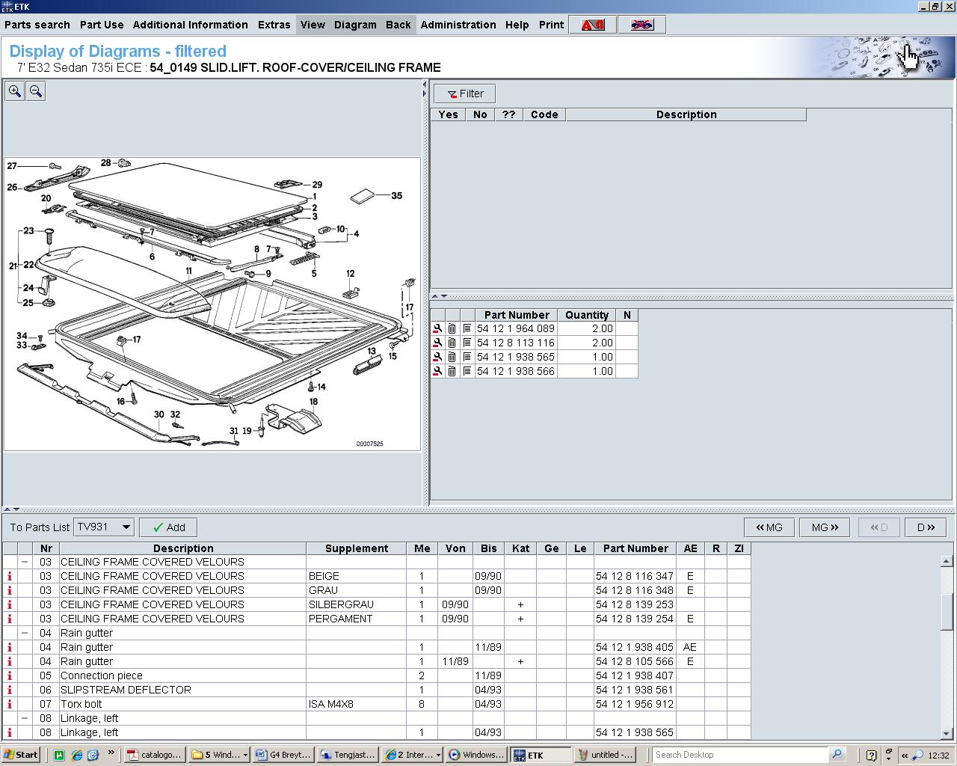The width and height of the screenshot is (957, 766).
Task: Open the To Parts List TV931 dropdown
Action: tap(126, 527)
